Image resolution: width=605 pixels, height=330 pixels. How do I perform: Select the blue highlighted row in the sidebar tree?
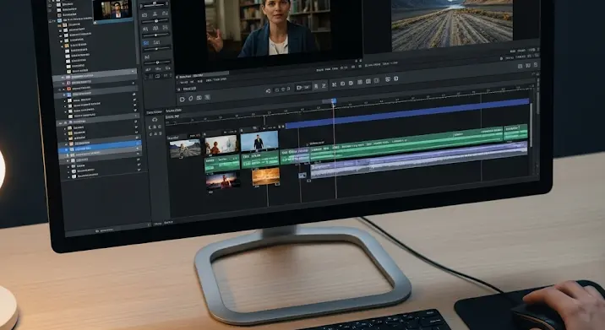tap(101, 147)
